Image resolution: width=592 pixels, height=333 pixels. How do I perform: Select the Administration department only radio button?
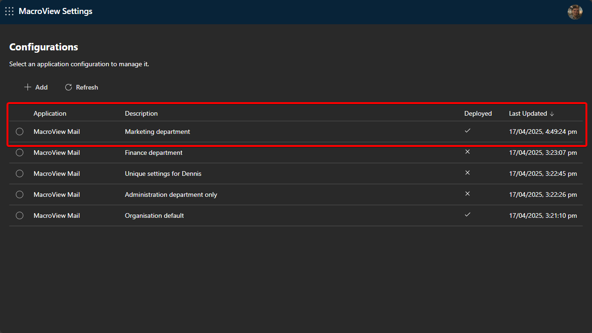(20, 194)
